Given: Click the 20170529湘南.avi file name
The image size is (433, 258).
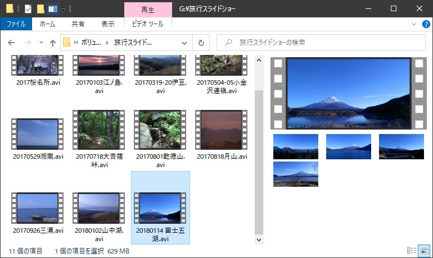Looking at the screenshot, I should [38, 156].
